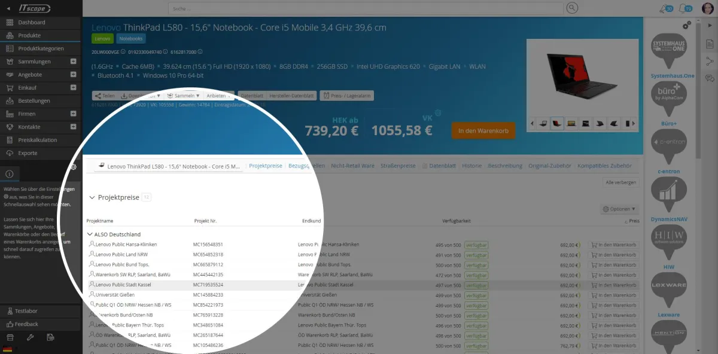Click the search magnifier icon in the top bar
The width and height of the screenshot is (718, 354).
pyautogui.click(x=571, y=8)
